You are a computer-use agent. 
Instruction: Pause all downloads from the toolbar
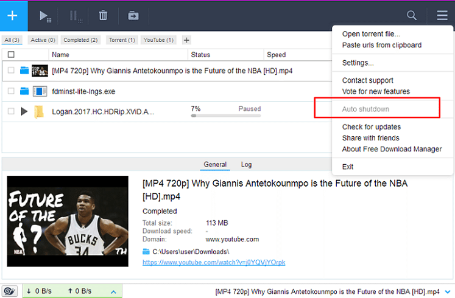[76, 16]
